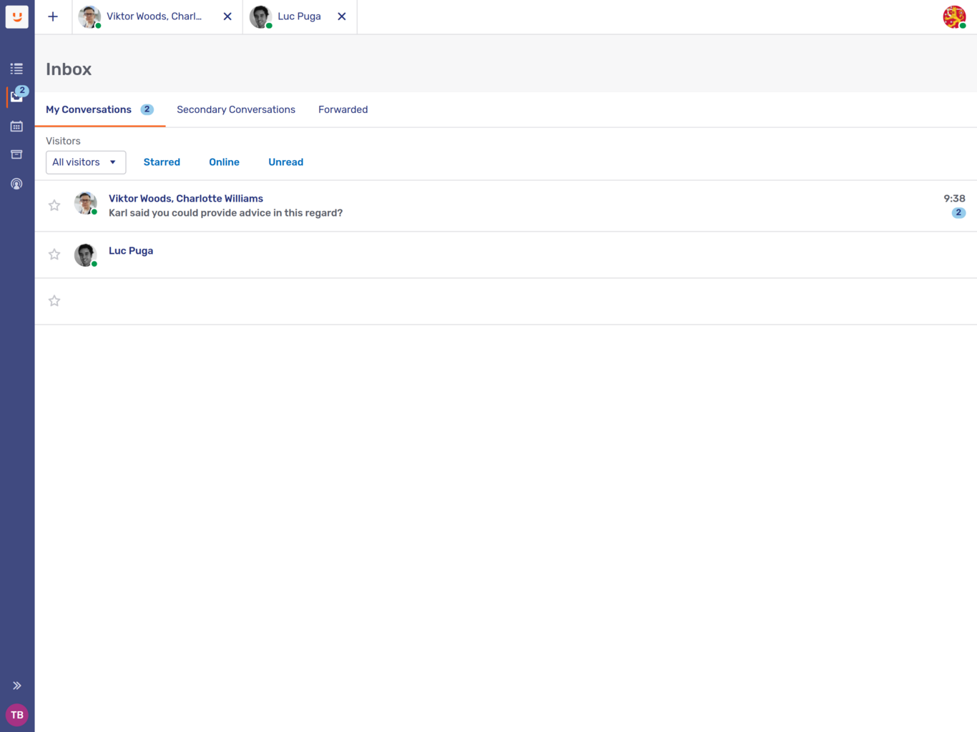Screen dimensions: 977x732
Task: Select the visitor monitoring icon in the sidebar
Action: tap(16, 183)
